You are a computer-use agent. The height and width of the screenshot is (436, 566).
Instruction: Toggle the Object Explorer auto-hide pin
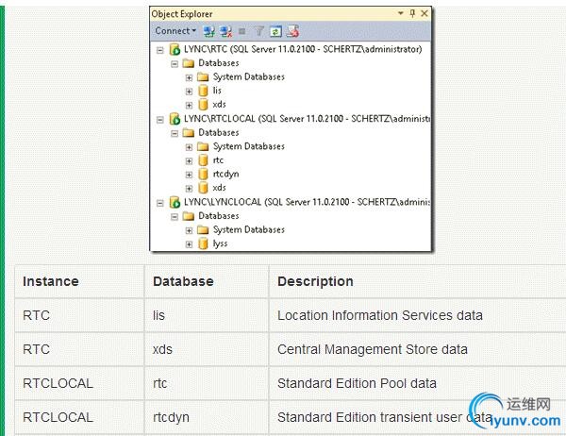pyautogui.click(x=412, y=13)
